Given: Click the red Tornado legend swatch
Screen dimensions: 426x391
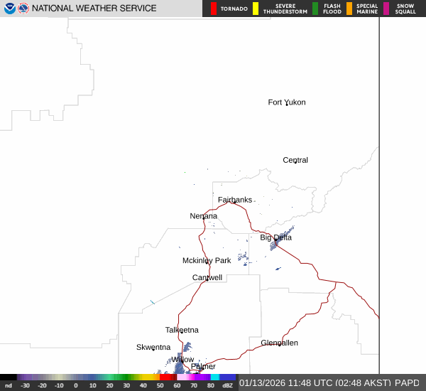Looking at the screenshot, I should [214, 9].
